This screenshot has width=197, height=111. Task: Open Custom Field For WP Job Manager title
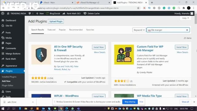(x=150, y=48)
